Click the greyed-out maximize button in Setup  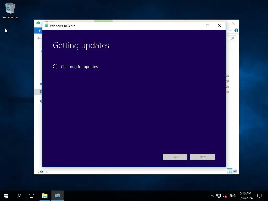[208, 26]
